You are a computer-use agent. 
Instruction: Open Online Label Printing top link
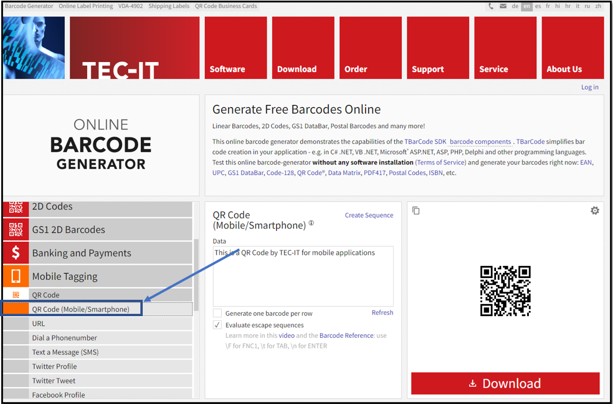coord(85,6)
